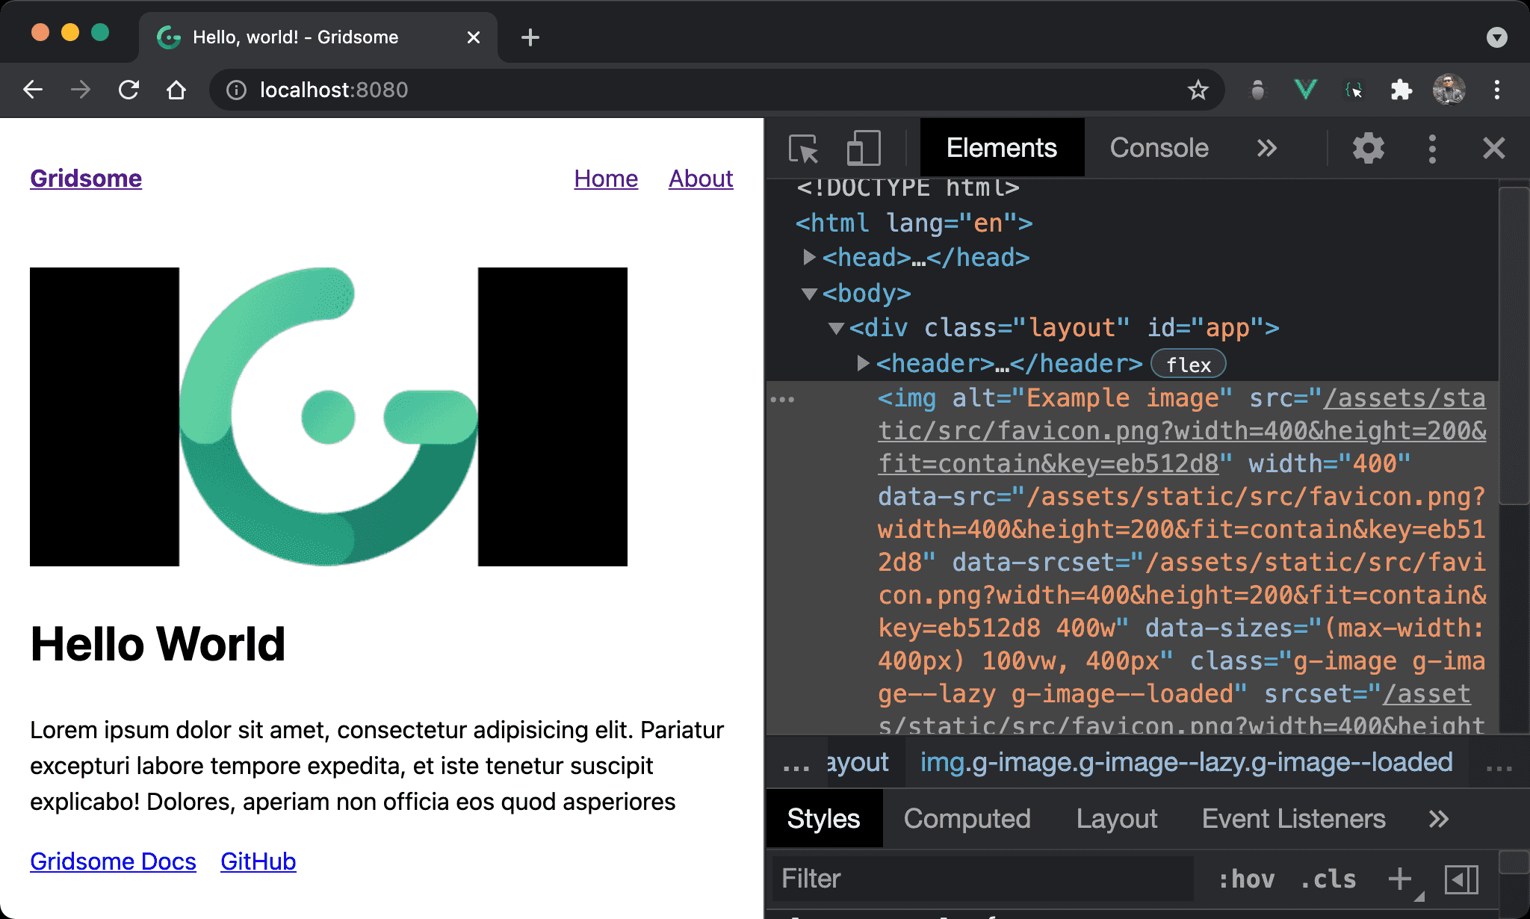Toggle the computed styles sidebar pane
This screenshot has width=1530, height=919.
pos(1461,879)
